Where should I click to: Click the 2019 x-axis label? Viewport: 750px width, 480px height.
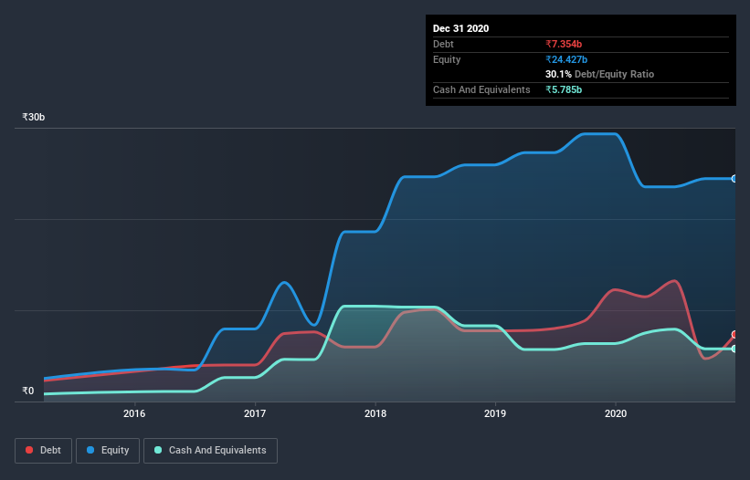(495, 413)
